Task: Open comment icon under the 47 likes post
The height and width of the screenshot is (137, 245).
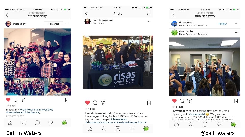Action: pos(95,103)
